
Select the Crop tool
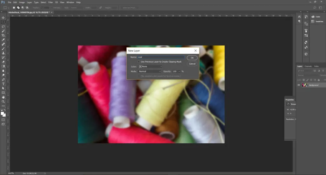click(x=3, y=35)
